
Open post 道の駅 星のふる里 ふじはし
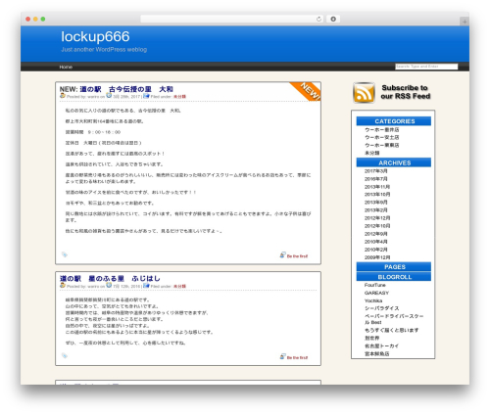click(110, 279)
